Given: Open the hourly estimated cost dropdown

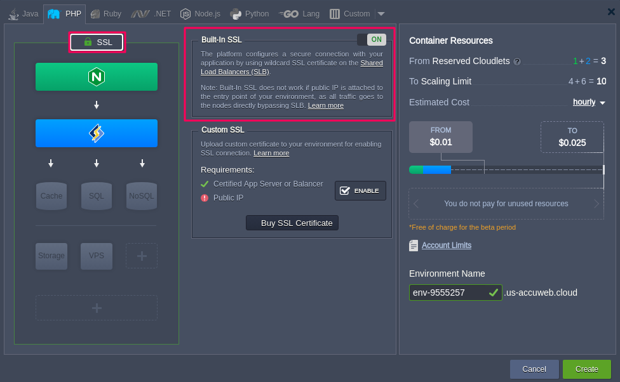Looking at the screenshot, I should coord(589,102).
